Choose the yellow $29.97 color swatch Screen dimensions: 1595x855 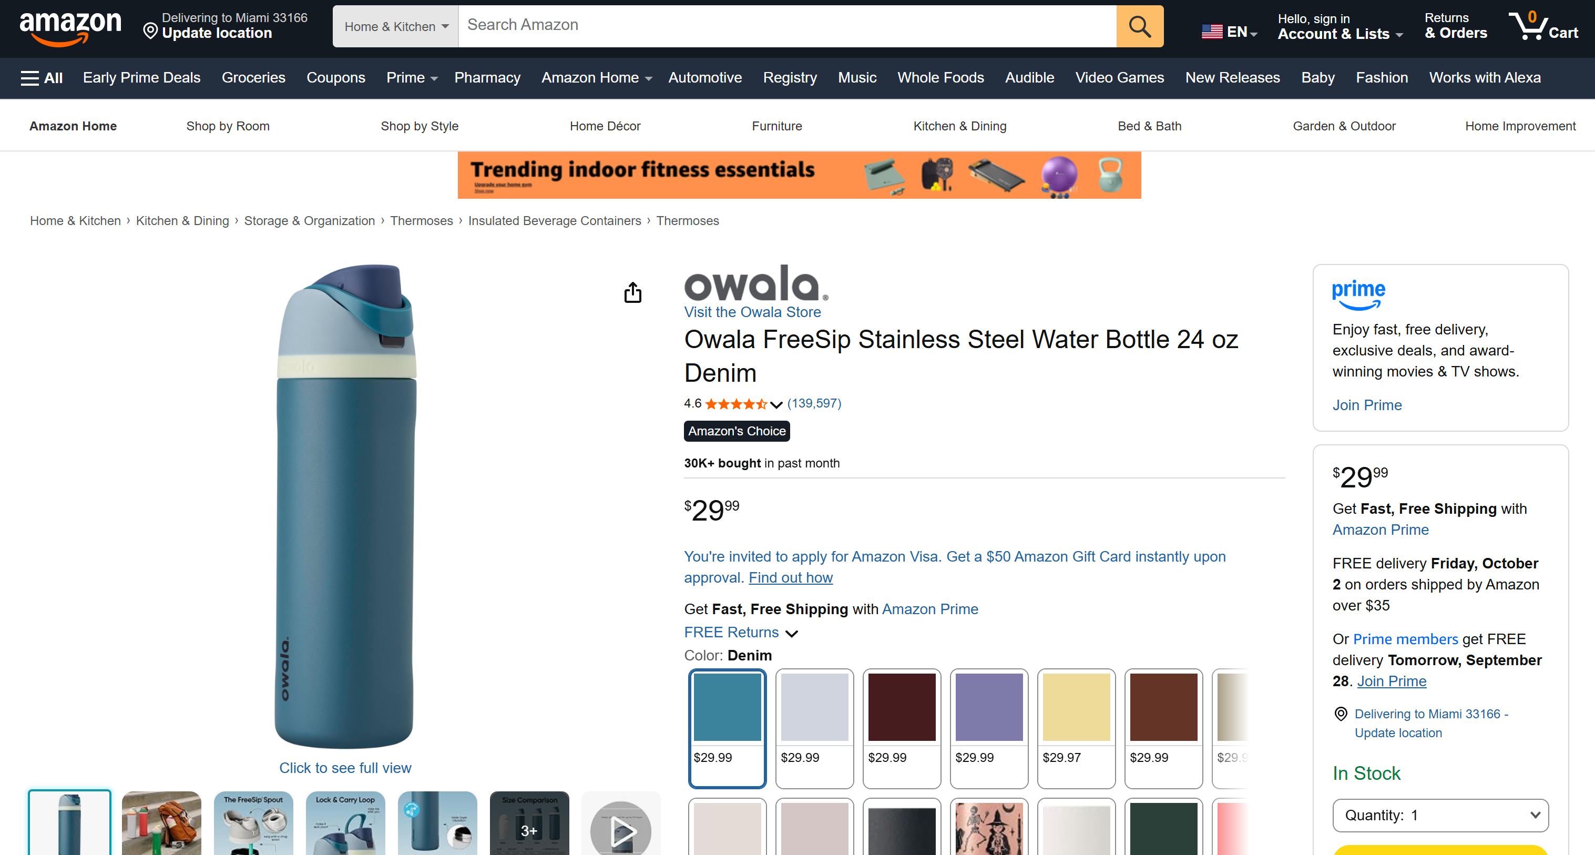click(x=1076, y=728)
